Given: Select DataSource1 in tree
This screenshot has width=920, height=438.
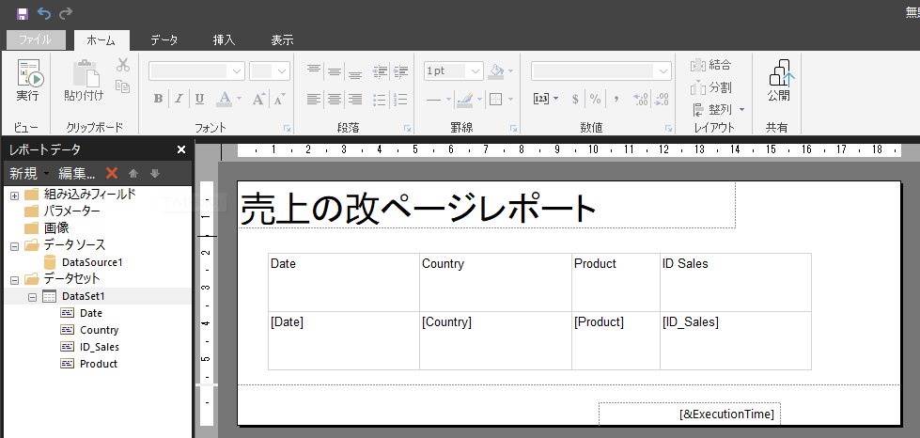Looking at the screenshot, I should click(92, 262).
